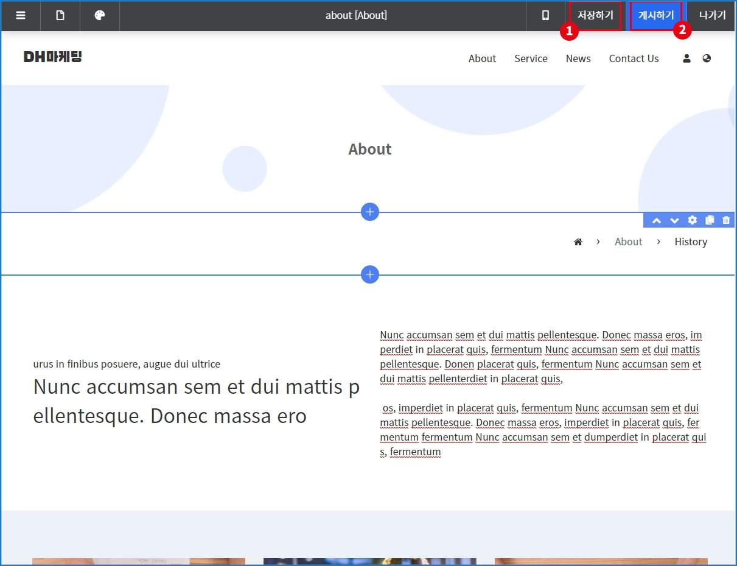Open block settings with the gear icon
This screenshot has height=566, width=737.
(692, 220)
